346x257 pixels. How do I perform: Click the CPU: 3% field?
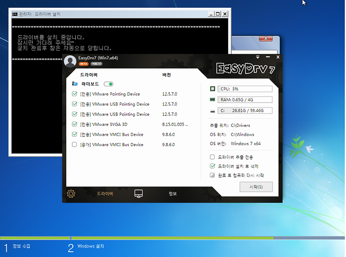245,89
